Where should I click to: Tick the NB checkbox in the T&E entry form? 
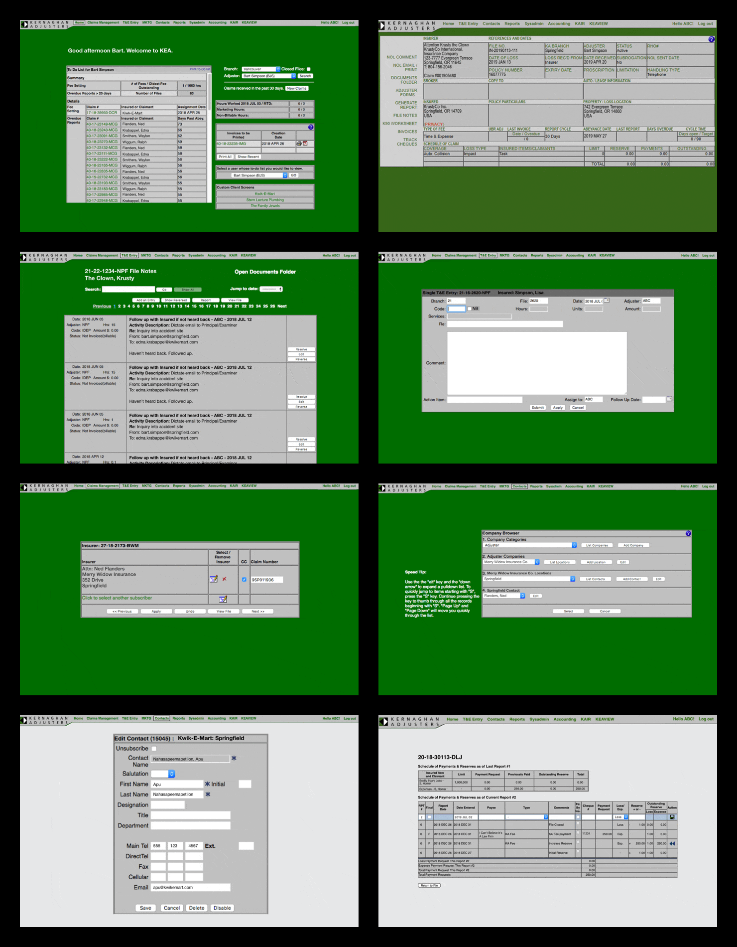tap(469, 309)
